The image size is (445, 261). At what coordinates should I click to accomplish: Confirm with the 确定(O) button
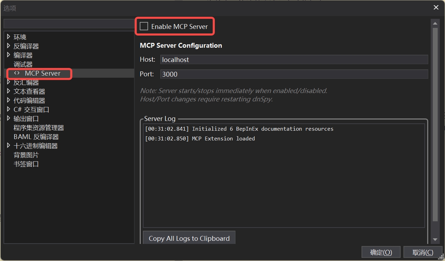tap(381, 252)
